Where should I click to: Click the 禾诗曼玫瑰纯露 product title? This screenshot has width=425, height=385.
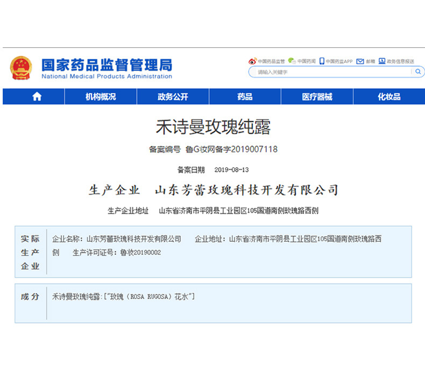[x=213, y=127]
